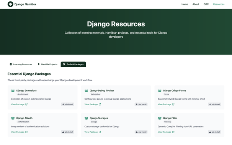Click 'Dynamic QuerySet filtering from URL parameters' text

[181, 127]
